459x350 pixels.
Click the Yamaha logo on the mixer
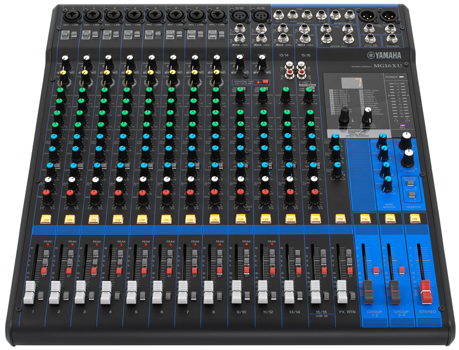[384, 55]
